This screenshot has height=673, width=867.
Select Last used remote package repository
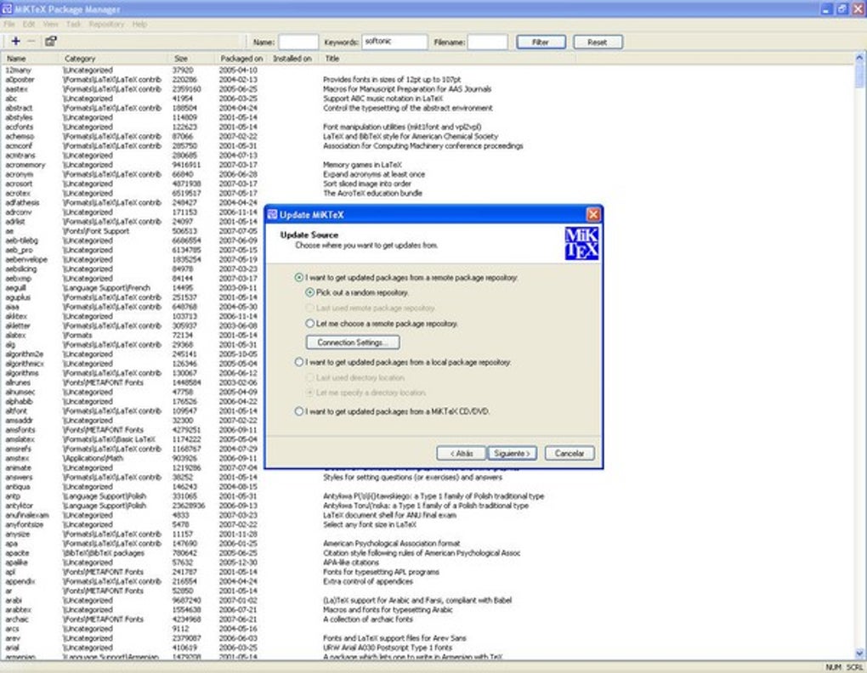tap(309, 308)
